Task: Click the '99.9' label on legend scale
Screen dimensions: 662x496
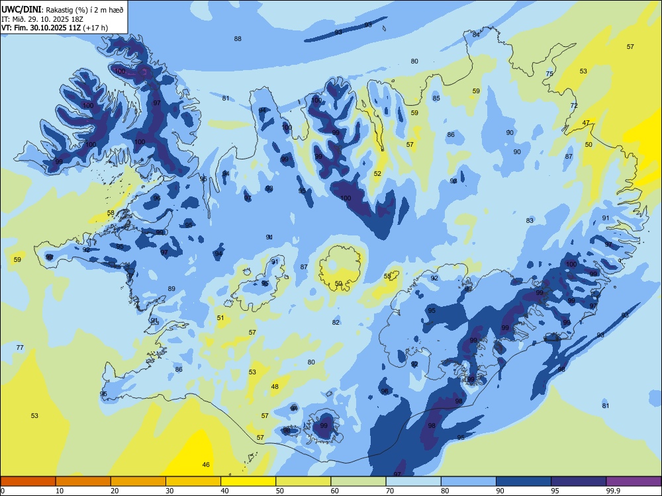Action: (613, 491)
